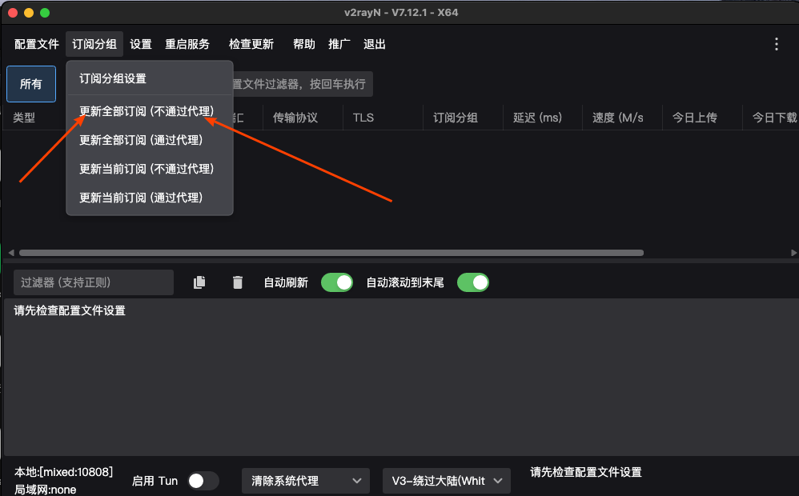This screenshot has height=496, width=799.
Task: Click 检查更新 in the menu bar
Action: click(251, 44)
